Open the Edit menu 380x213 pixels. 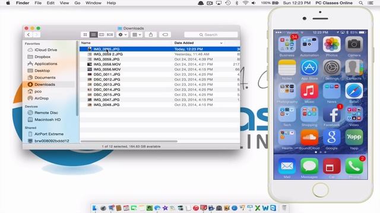50,3
